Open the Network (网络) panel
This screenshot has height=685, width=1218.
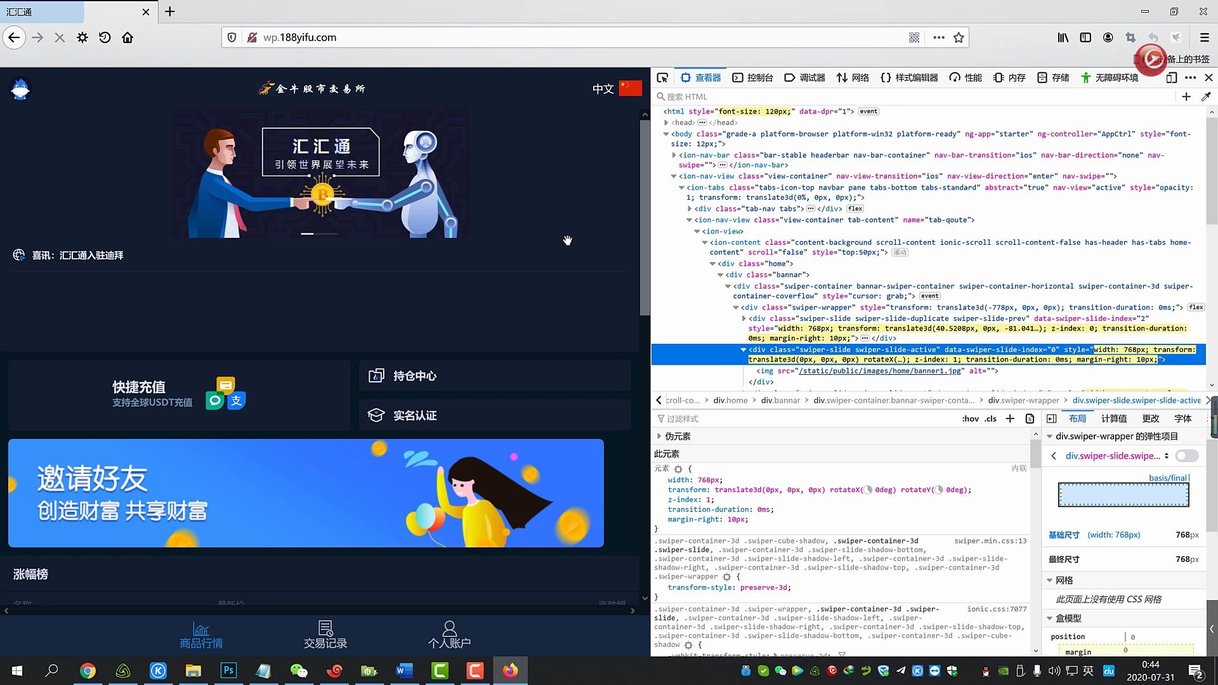tap(853, 77)
